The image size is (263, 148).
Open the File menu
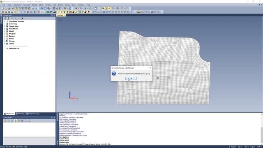point(4,5)
